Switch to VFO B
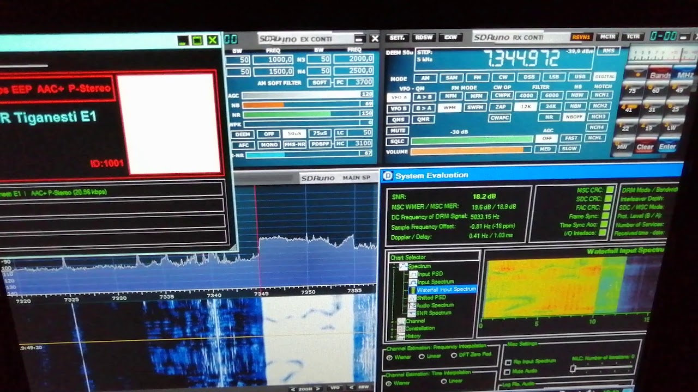698x392 pixels. pyautogui.click(x=398, y=109)
